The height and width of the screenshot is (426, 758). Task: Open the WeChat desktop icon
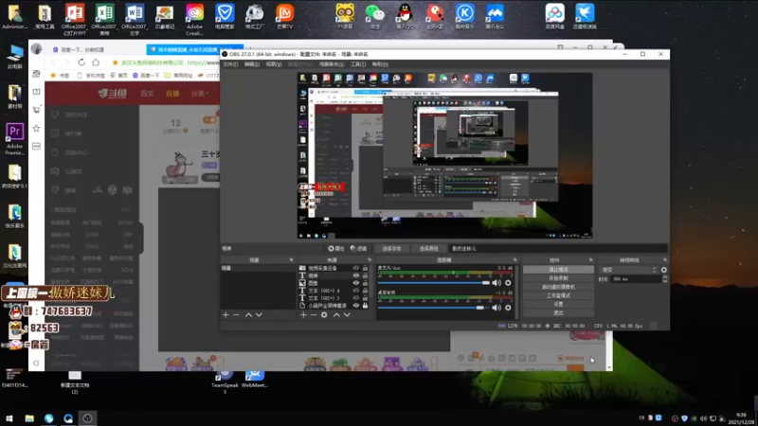point(374,17)
